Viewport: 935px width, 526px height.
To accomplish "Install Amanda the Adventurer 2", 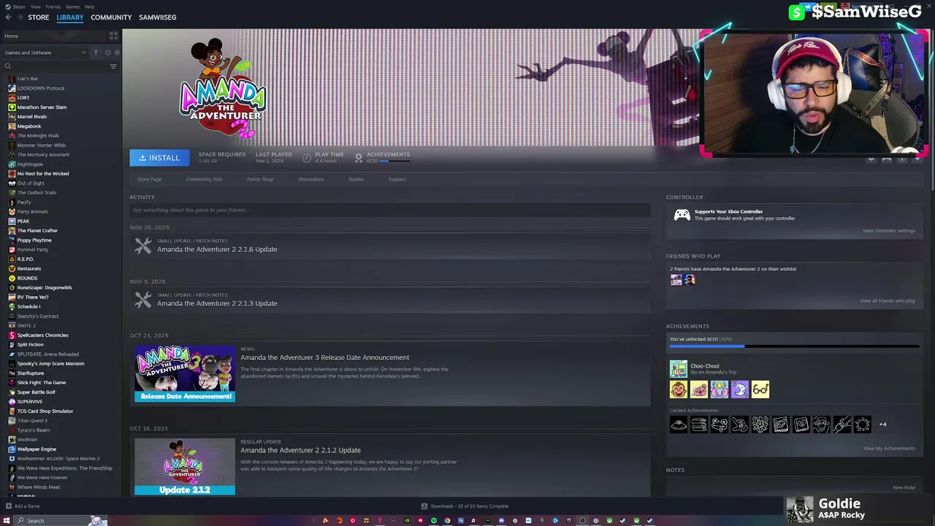I will coord(159,158).
